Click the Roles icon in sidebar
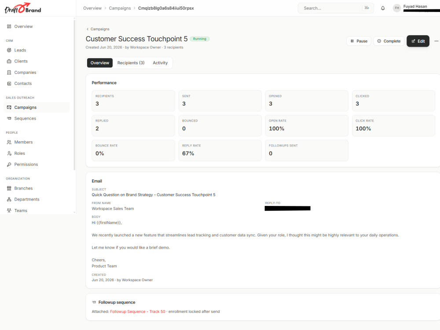The width and height of the screenshot is (440, 330). click(x=9, y=154)
